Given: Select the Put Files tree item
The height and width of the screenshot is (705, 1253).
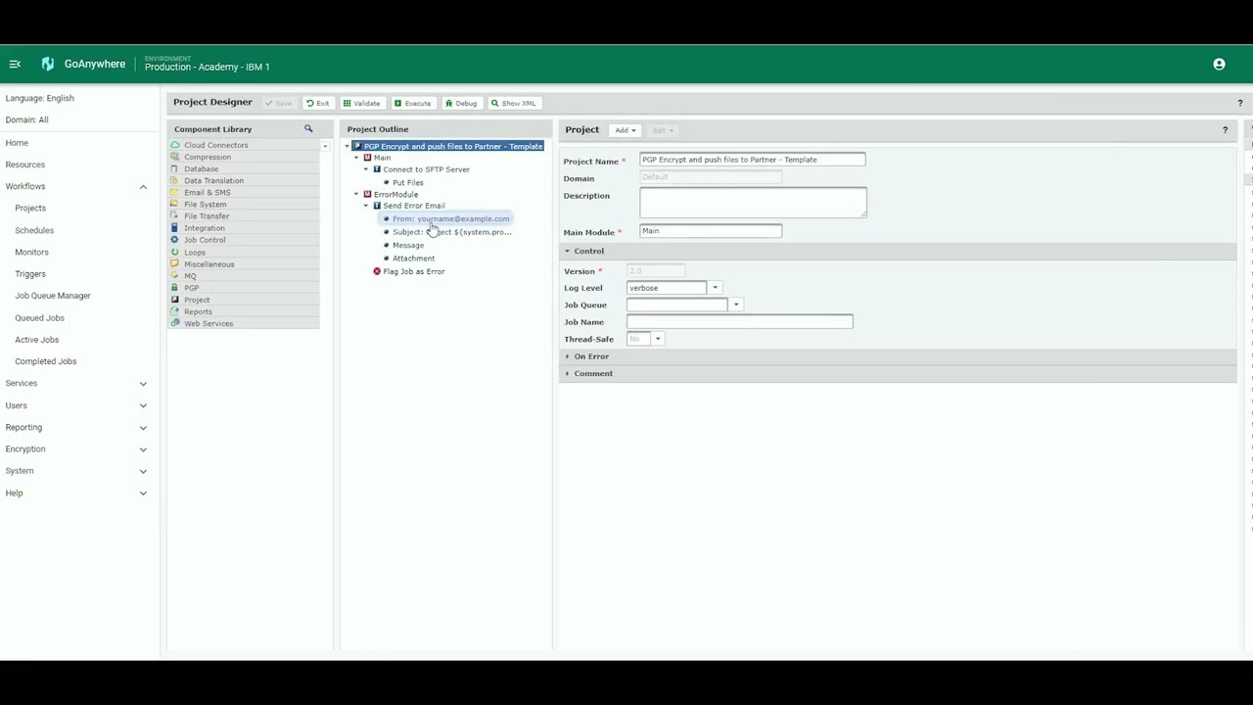Looking at the screenshot, I should (408, 183).
